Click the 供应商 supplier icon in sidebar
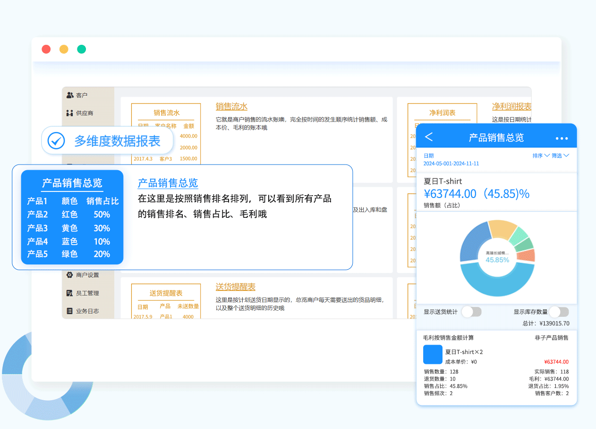The image size is (596, 429). [x=70, y=113]
